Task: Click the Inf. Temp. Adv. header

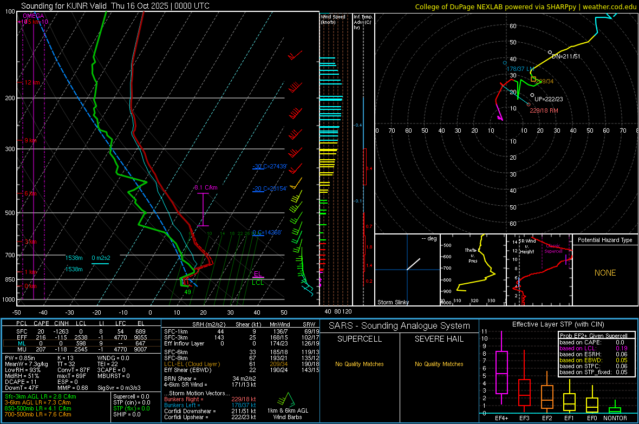Action: pyautogui.click(x=362, y=22)
